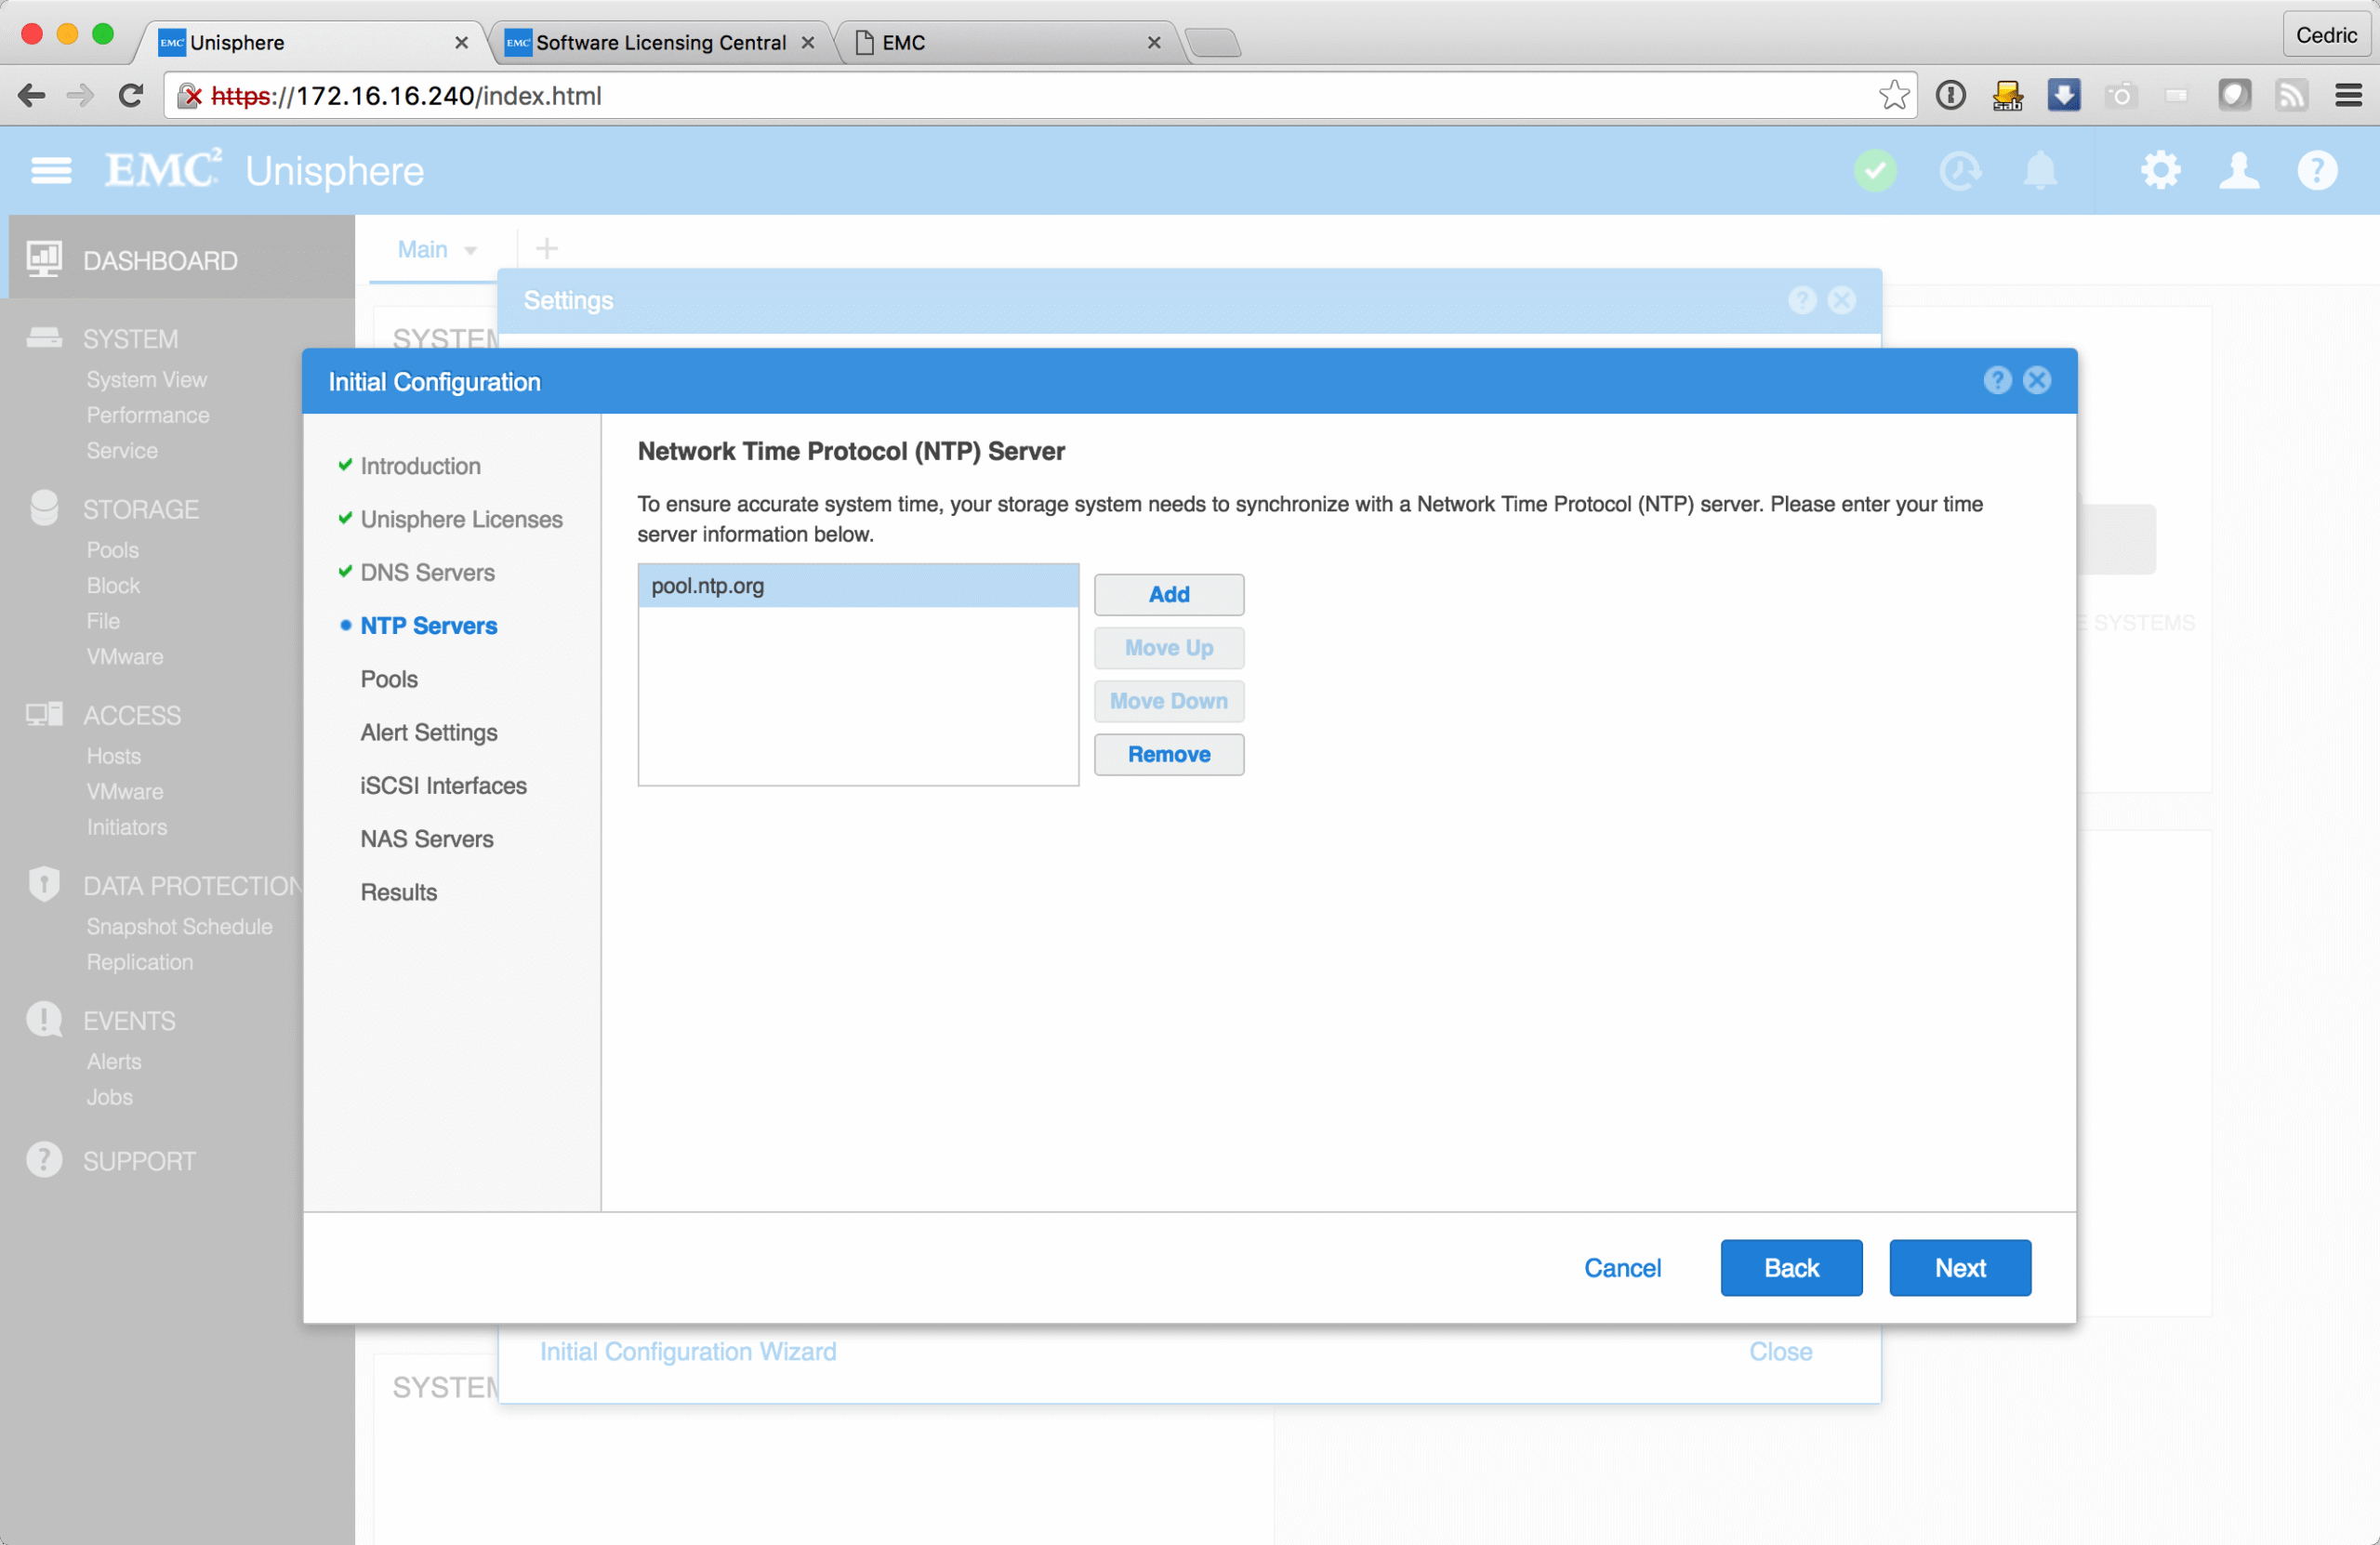Click the Initial Configuration dialog help icon
Screen dimensions: 2380x1545
coord(1997,380)
